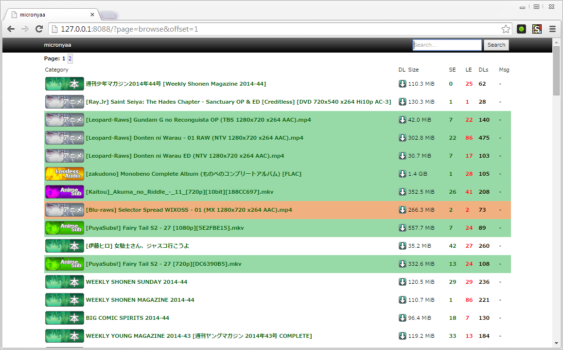Download BIG COMIC SPIRITS 2014-44
This screenshot has width=563, height=350.
coord(402,318)
